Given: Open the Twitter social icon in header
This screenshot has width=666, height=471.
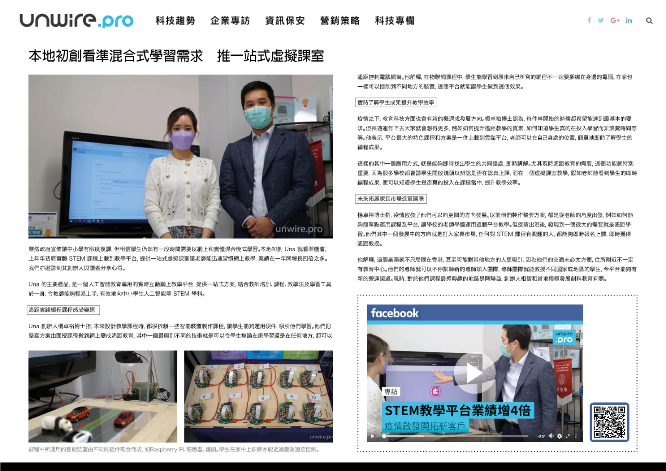Looking at the screenshot, I should [601, 20].
